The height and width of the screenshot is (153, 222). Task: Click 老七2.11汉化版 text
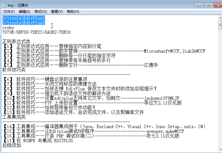163,136
